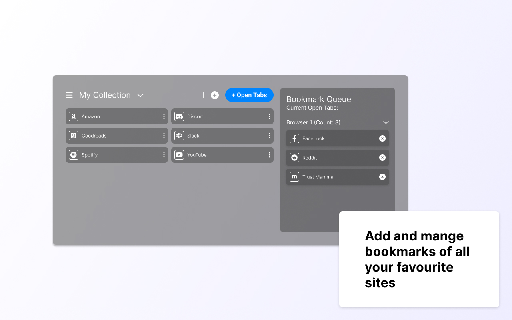Select the Trust Mamma tab label
512x320 pixels.
point(318,177)
